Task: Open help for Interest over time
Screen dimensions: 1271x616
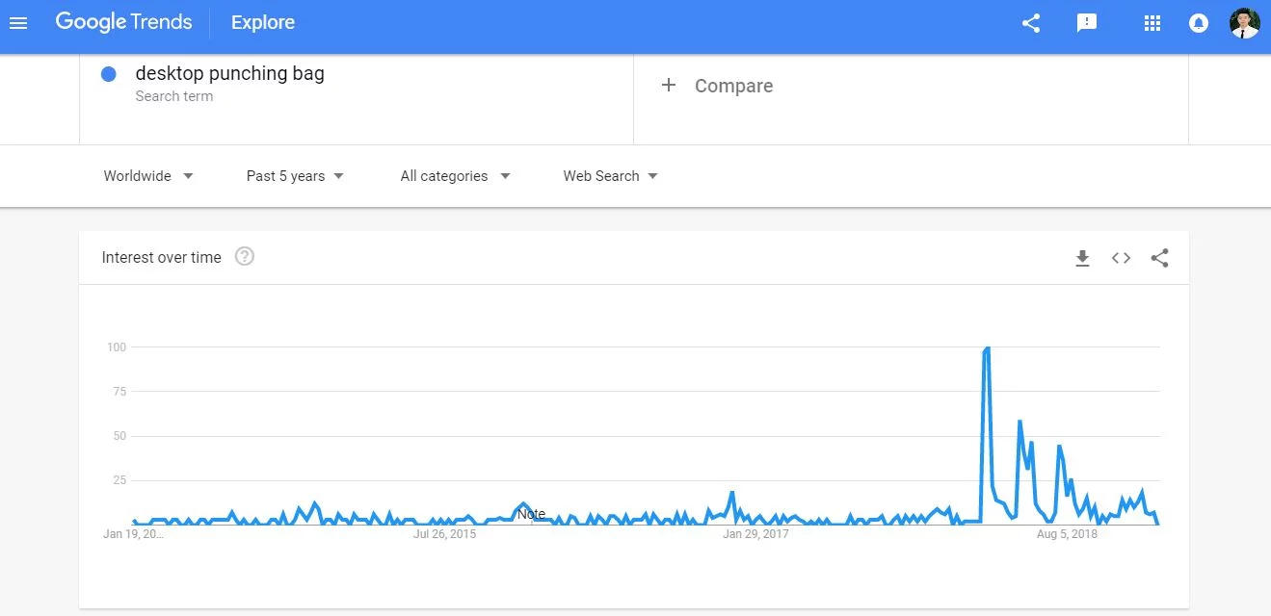Action: click(x=245, y=256)
